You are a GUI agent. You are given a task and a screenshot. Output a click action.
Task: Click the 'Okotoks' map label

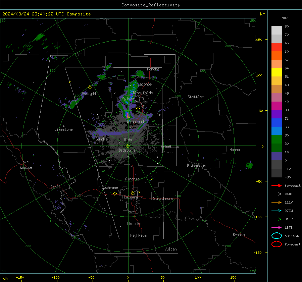pos(134,224)
